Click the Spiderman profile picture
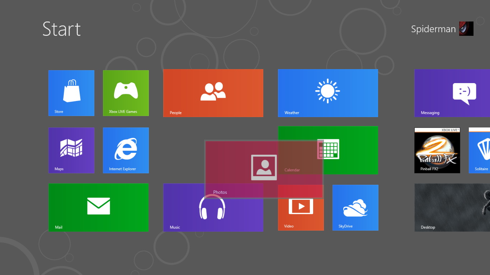Screen dimensions: 490x275 [x=466, y=29]
